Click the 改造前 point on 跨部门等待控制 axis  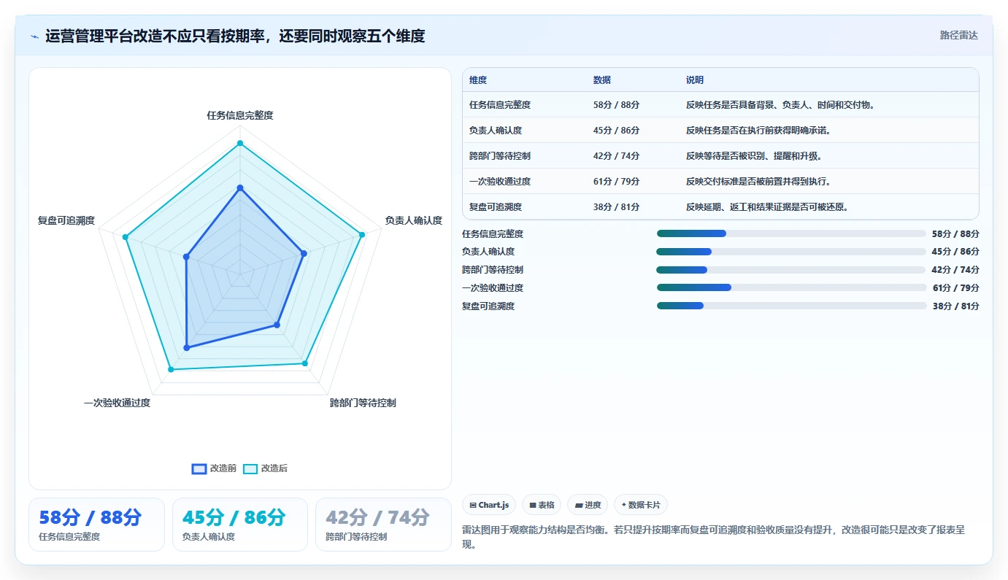pyautogui.click(x=277, y=325)
